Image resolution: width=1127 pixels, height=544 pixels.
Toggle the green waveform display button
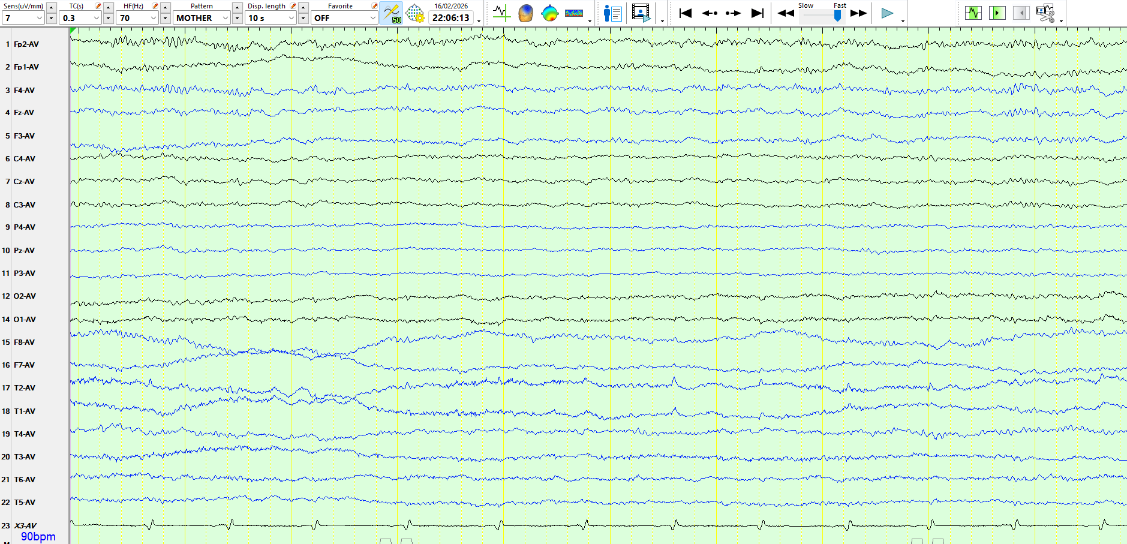[x=973, y=13]
